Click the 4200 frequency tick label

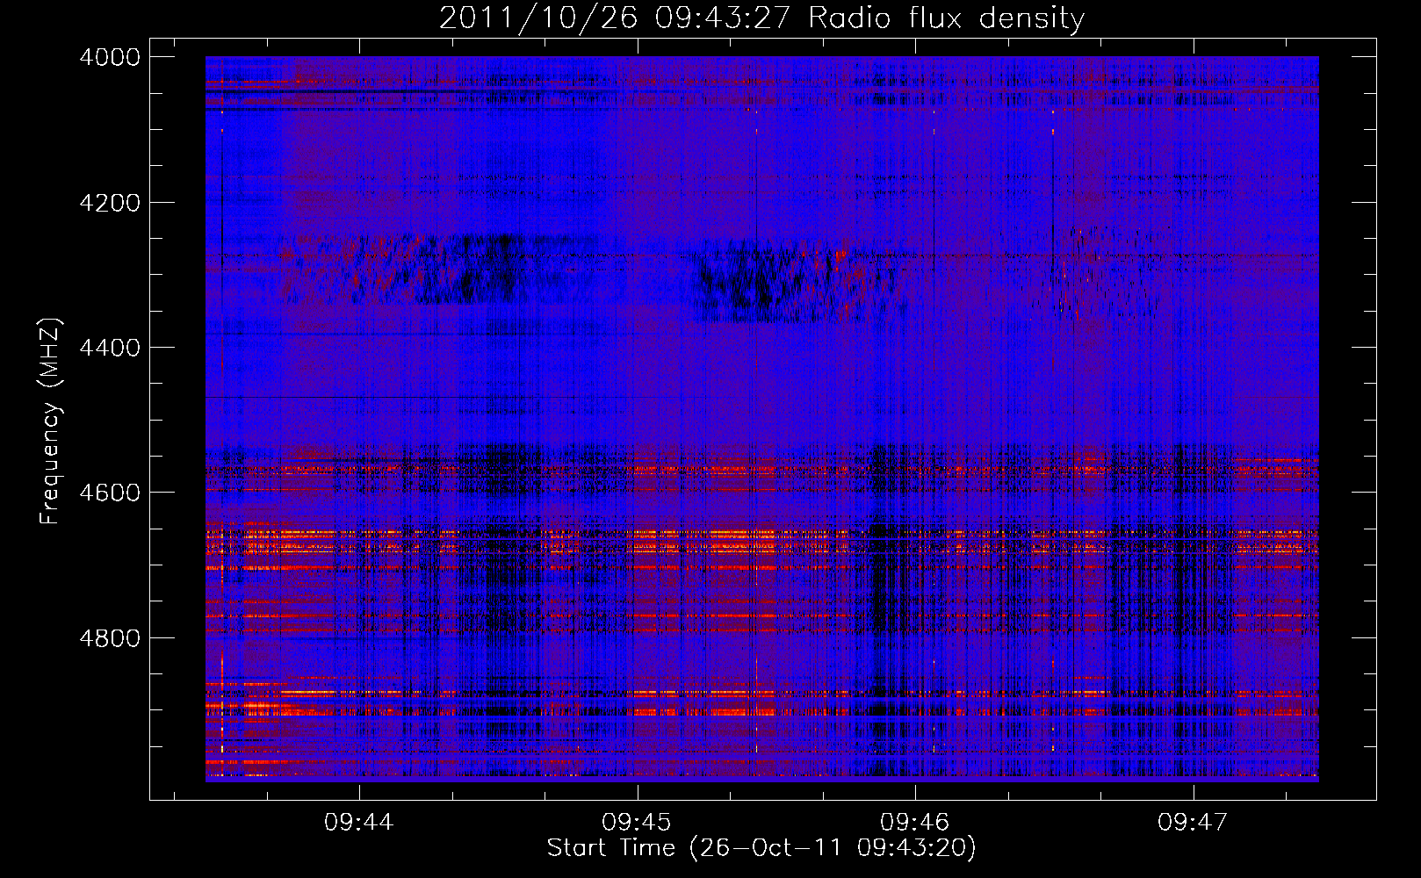pyautogui.click(x=110, y=203)
